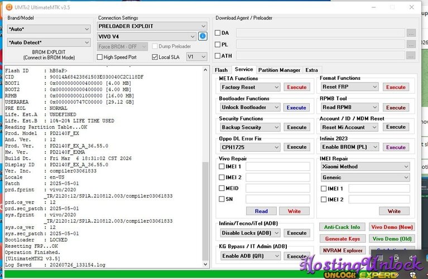This screenshot has width=428, height=279.
Task: Check IMEI Repair IMEI 1 checkbox
Action: (x=324, y=189)
